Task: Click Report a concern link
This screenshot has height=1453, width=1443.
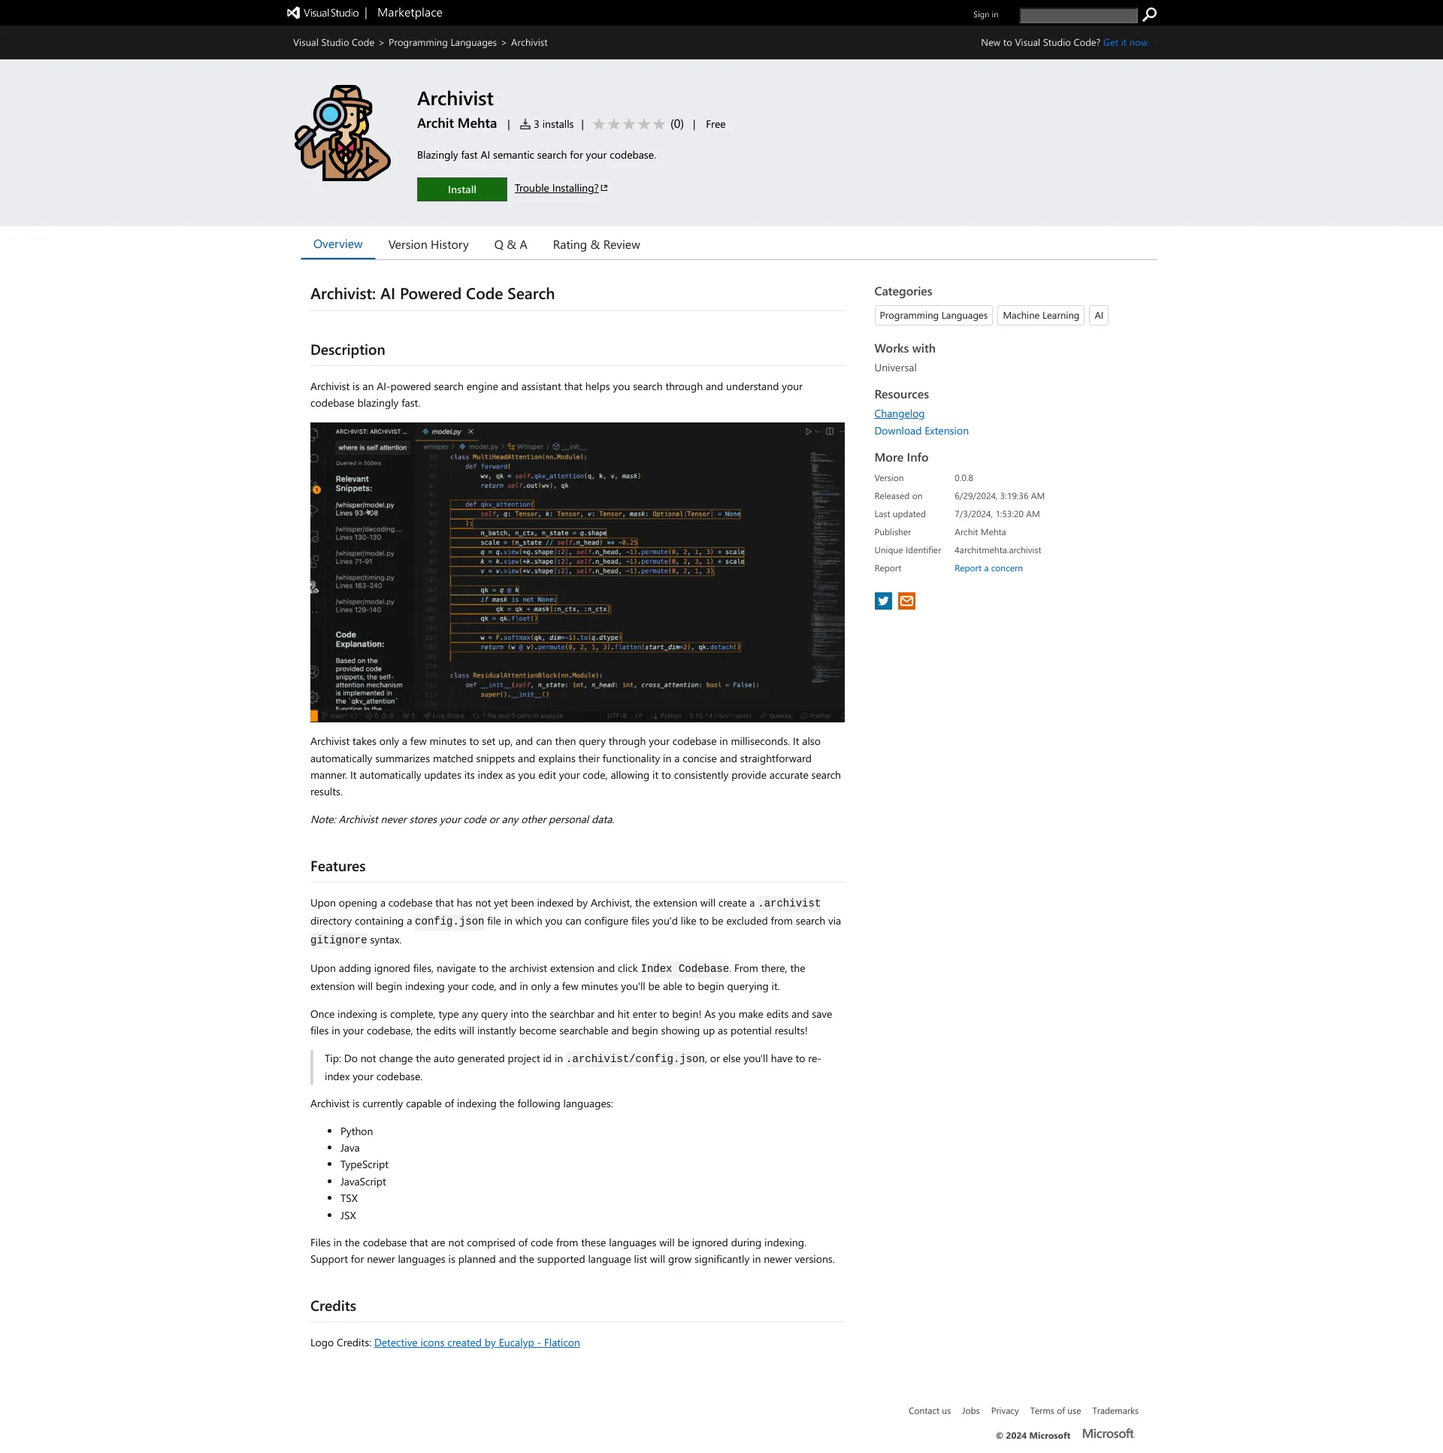Action: [988, 568]
